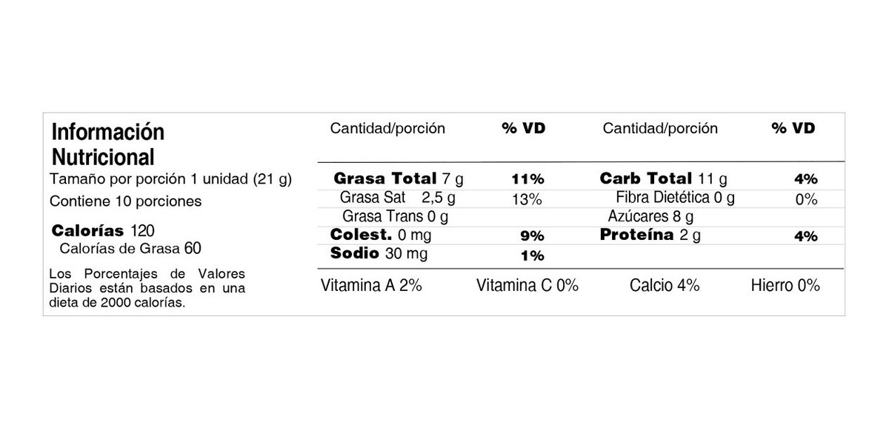
Task: Click the "Grasa Total 7 g" row
Action: click(399, 178)
